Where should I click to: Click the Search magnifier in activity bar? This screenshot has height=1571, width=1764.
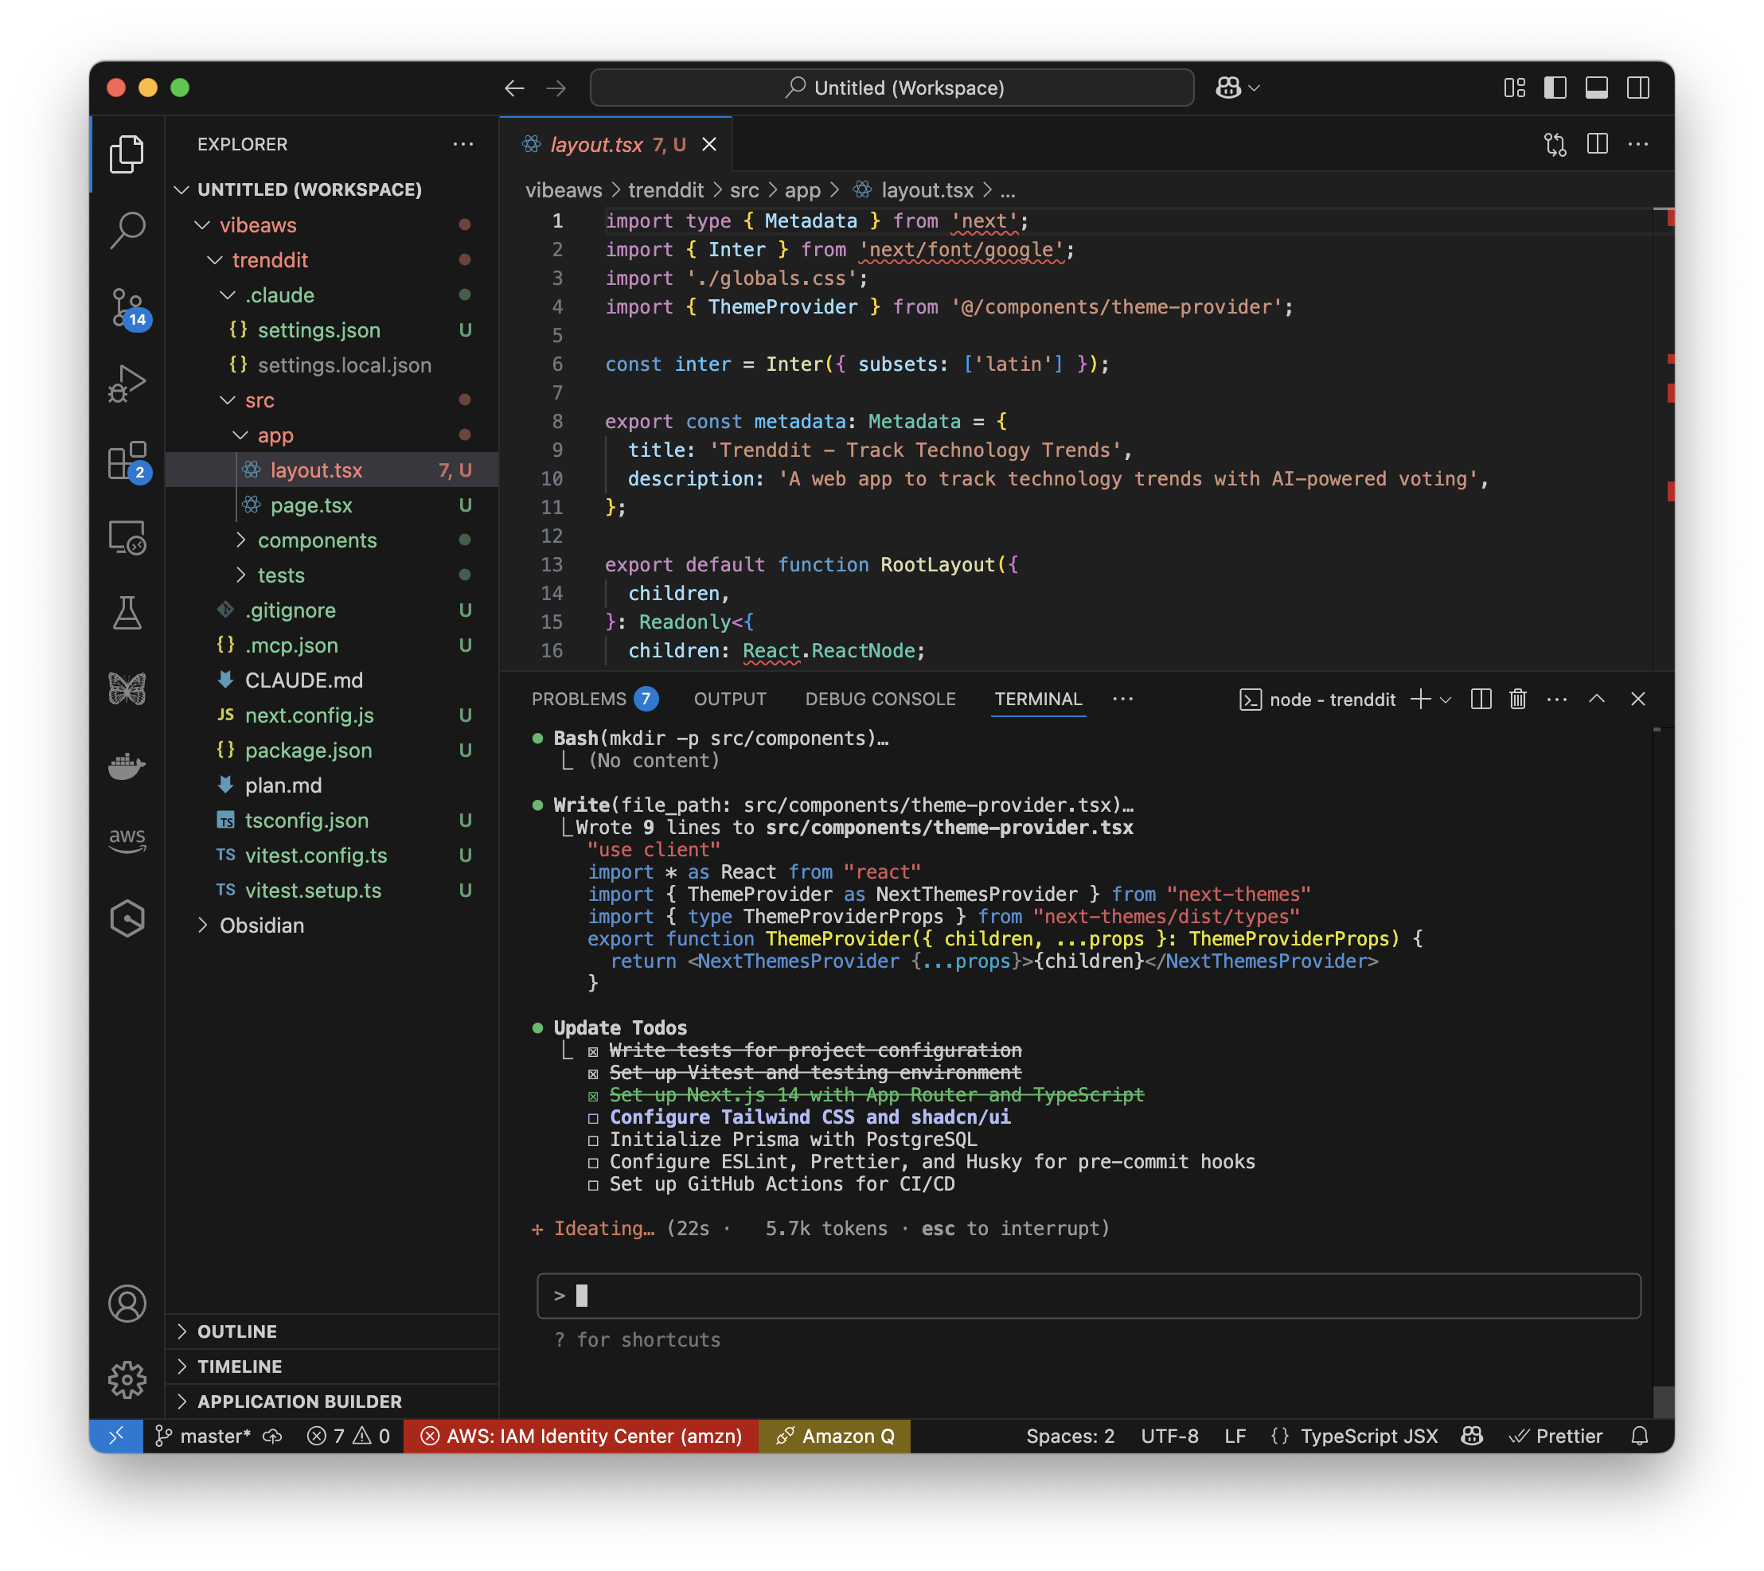[x=127, y=230]
